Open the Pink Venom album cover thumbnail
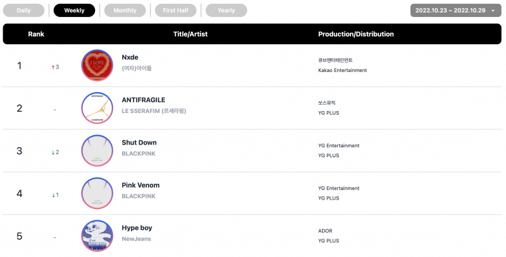This screenshot has width=506, height=257. coord(97,193)
